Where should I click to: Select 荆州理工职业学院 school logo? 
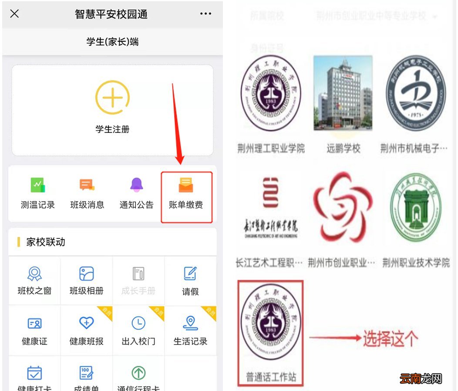pos(271,93)
